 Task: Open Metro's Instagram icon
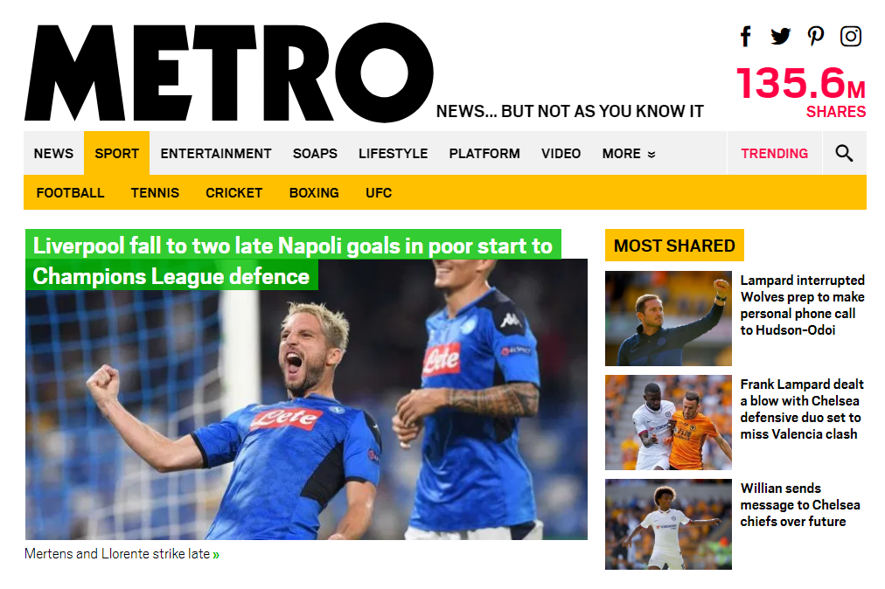coord(851,37)
